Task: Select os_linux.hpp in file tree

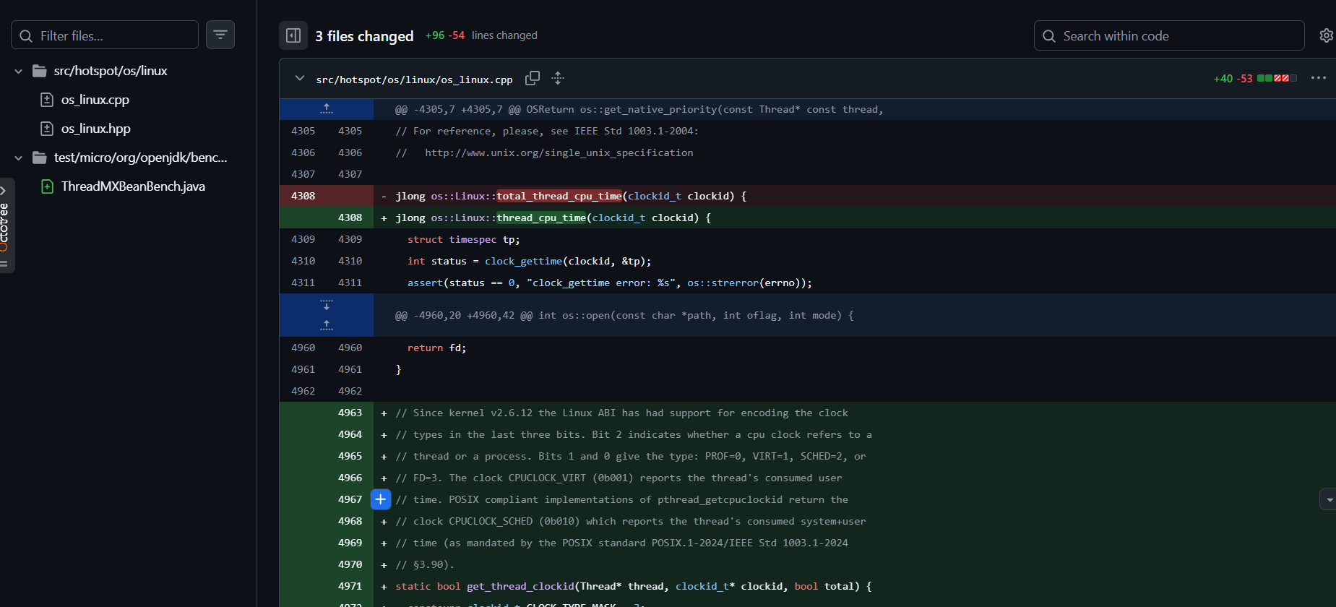Action: tap(96, 129)
